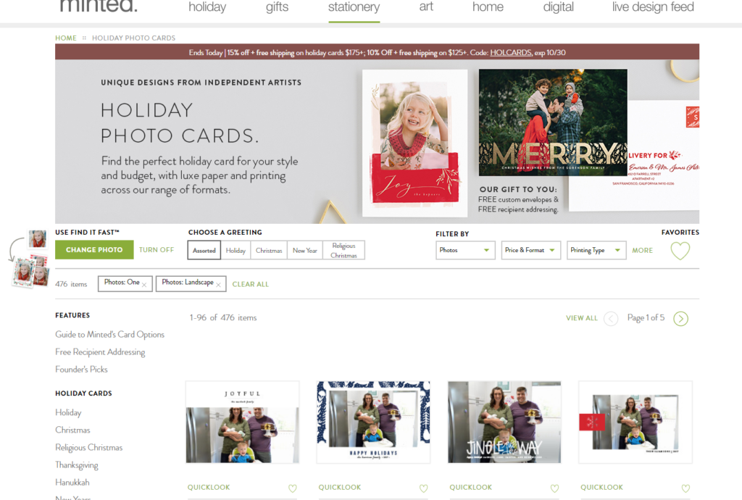Click the previous page arrow circle
The width and height of the screenshot is (742, 500).
(611, 319)
